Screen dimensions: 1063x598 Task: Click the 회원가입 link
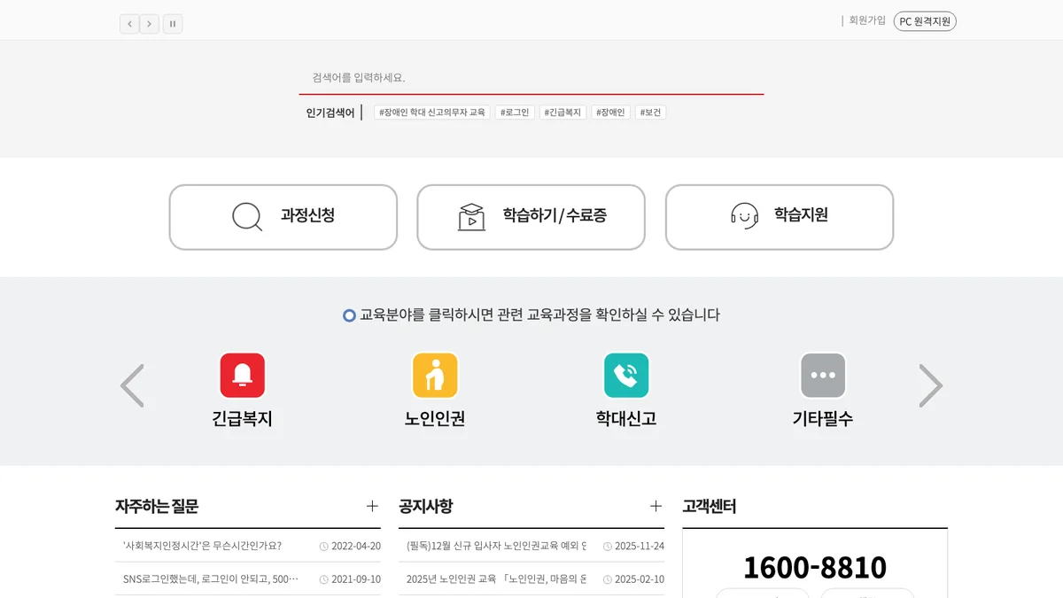[866, 20]
